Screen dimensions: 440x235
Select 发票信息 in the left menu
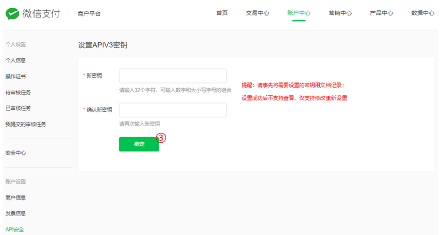coord(15,213)
